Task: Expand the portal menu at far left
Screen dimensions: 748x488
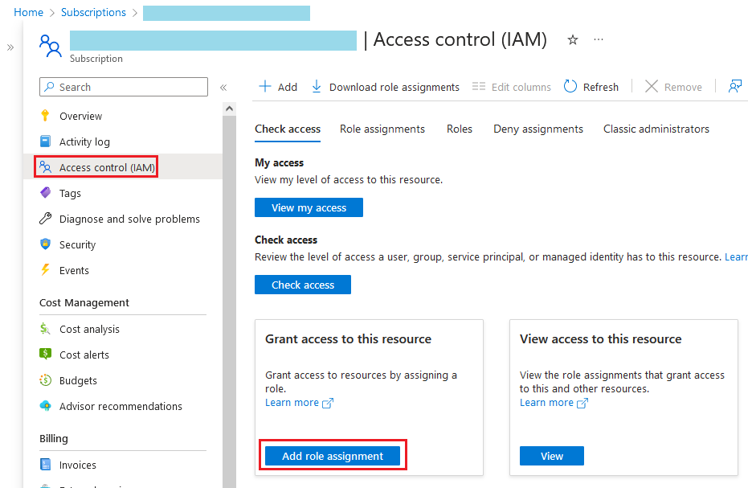Action: point(10,47)
